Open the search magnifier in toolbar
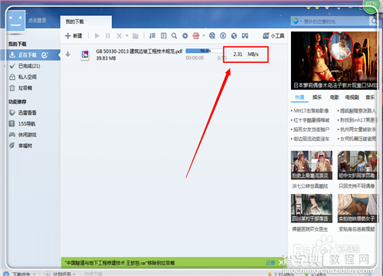383x276 pixels. 174,36
